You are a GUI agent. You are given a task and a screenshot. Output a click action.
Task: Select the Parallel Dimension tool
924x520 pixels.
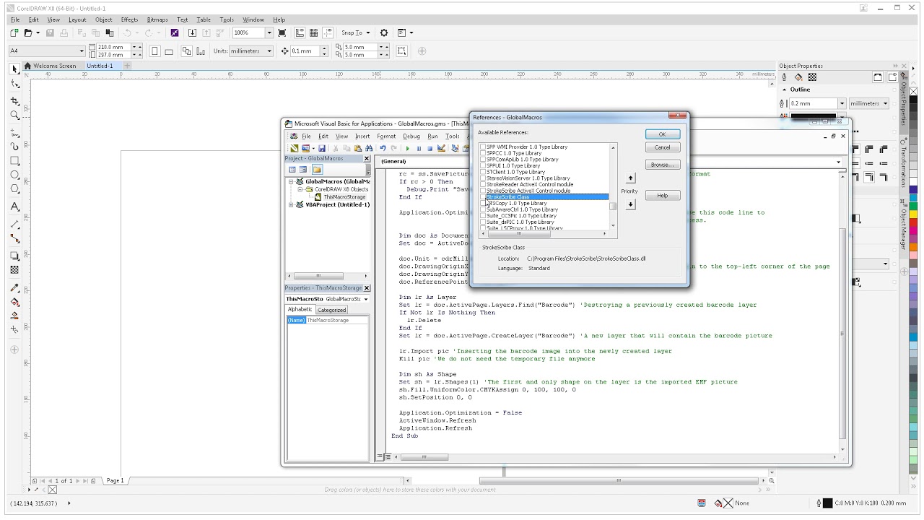(x=14, y=225)
